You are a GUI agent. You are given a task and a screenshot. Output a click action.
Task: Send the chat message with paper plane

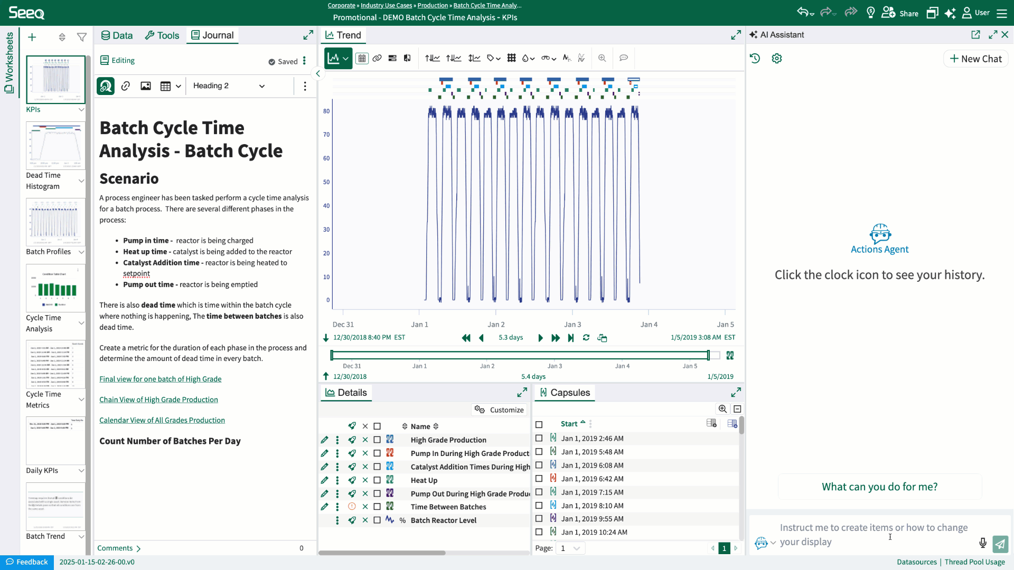[x=1000, y=543]
